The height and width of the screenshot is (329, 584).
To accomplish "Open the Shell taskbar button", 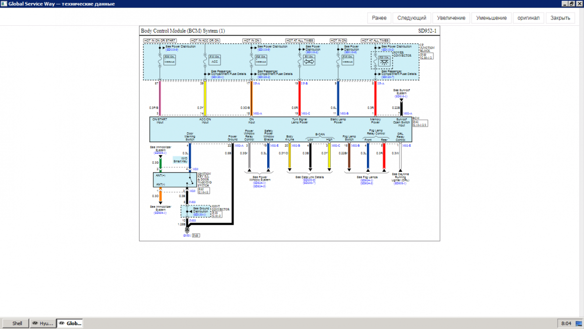I will tap(15, 323).
